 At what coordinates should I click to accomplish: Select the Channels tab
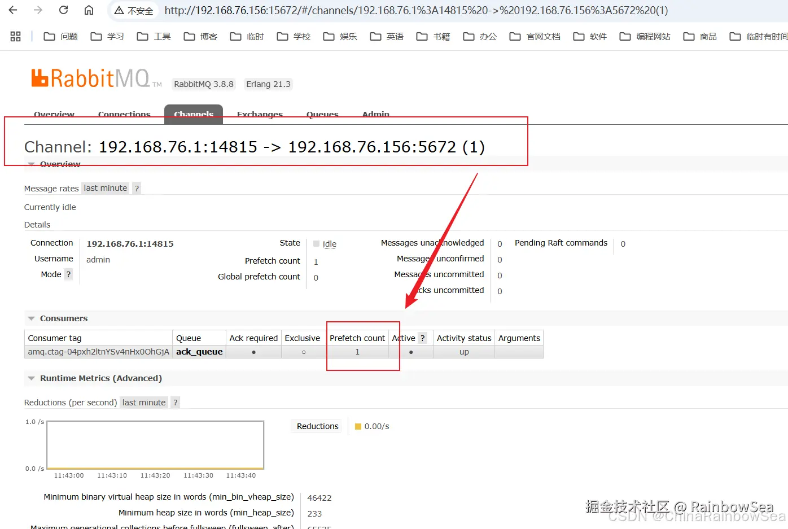pos(194,115)
